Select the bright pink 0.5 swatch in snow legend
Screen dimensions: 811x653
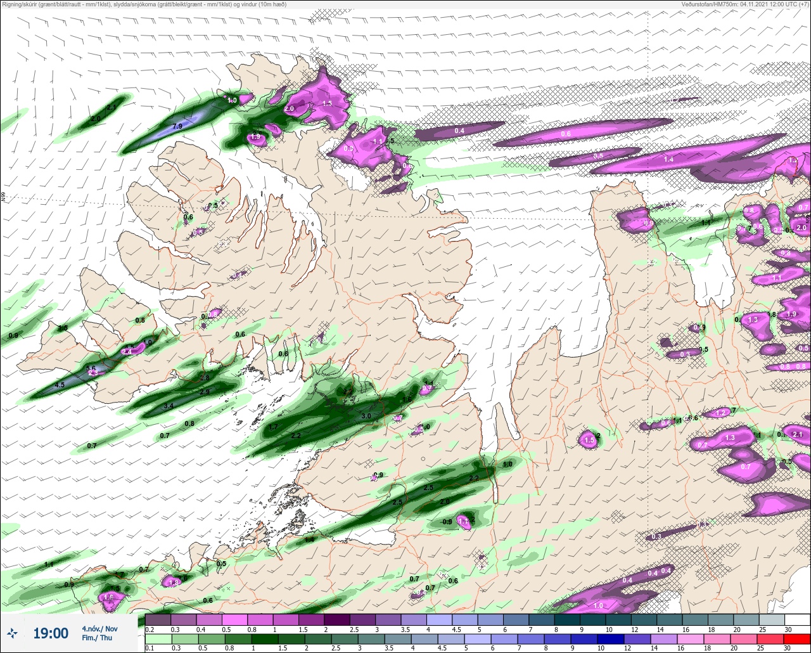click(x=234, y=619)
